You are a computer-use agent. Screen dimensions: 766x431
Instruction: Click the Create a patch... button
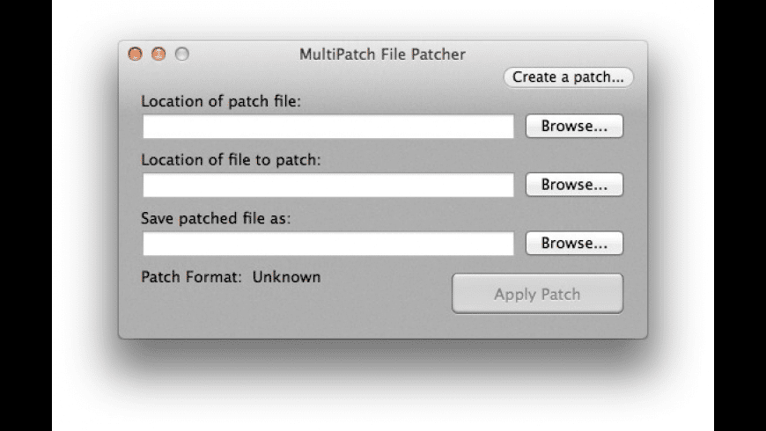tap(568, 77)
